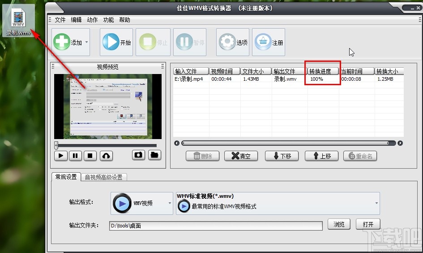Viewport: 423px width, 253px height.
Task: Click the Register (注册) basket icon
Action: point(263,42)
